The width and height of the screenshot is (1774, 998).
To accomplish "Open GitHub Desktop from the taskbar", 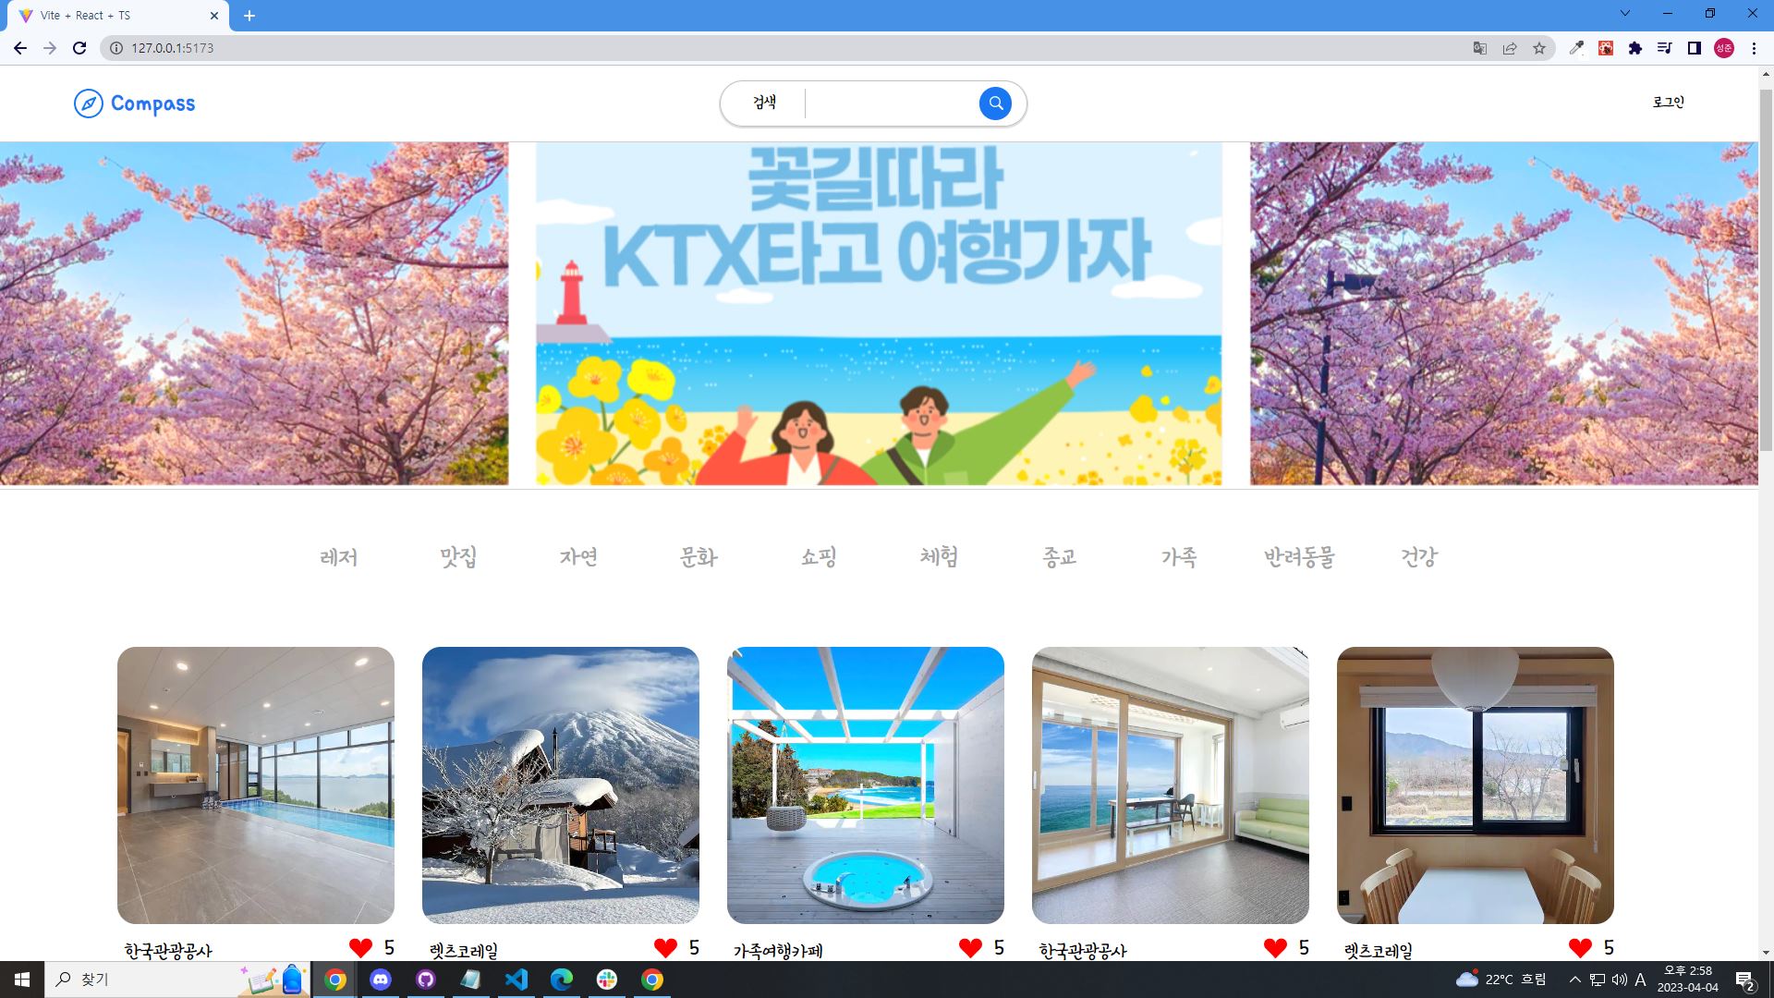I will [x=426, y=980].
